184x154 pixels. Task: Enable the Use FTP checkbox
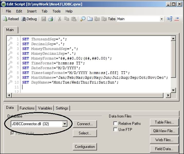[x=115, y=129]
